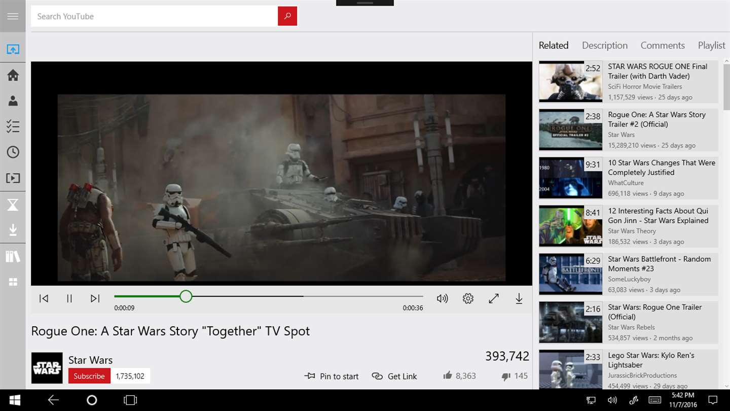730x411 pixels.
Task: Download the video from player bar
Action: point(519,298)
